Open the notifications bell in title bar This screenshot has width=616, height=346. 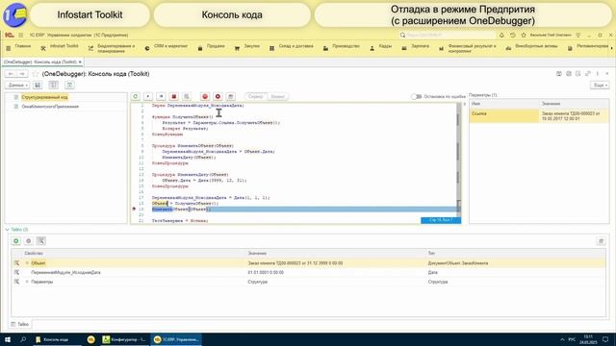tap(501, 36)
